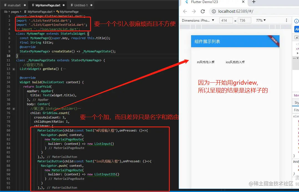The width and height of the screenshot is (299, 192).
Task: Open the Untitled-1 editor tab
Action: [81, 5]
